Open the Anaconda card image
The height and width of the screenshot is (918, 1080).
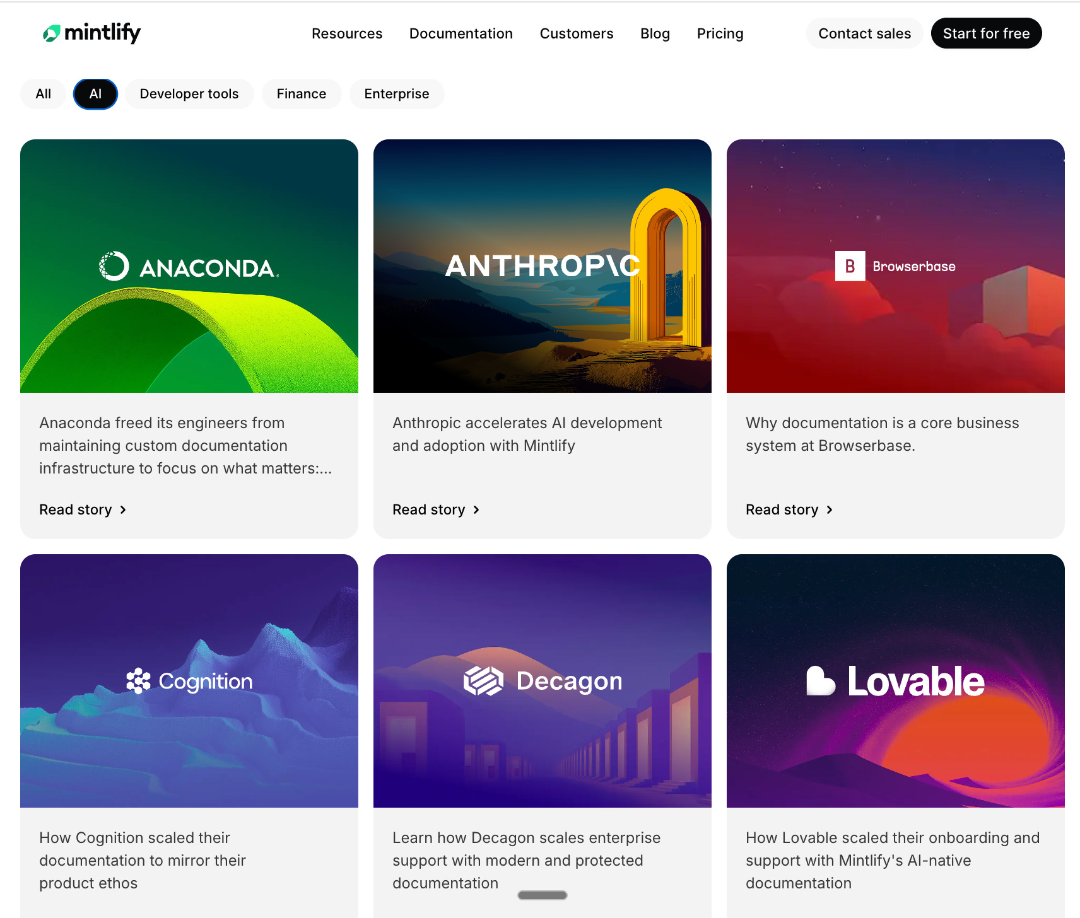(x=189, y=266)
